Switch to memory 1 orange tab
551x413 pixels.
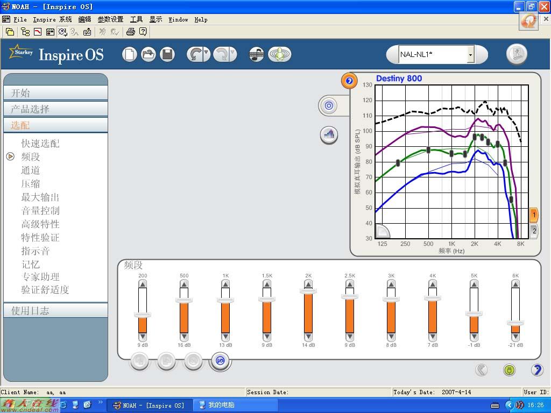coord(534,215)
